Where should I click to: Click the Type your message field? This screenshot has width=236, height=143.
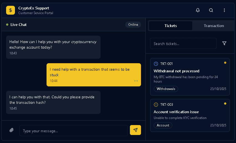(x=73, y=131)
